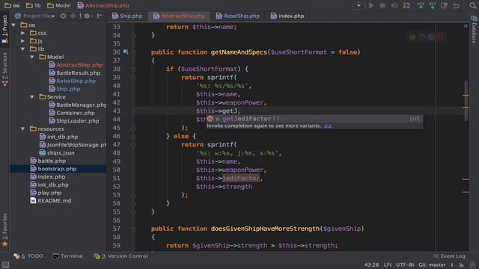
Task: Open the Project Files view dropdown
Action: 35,16
